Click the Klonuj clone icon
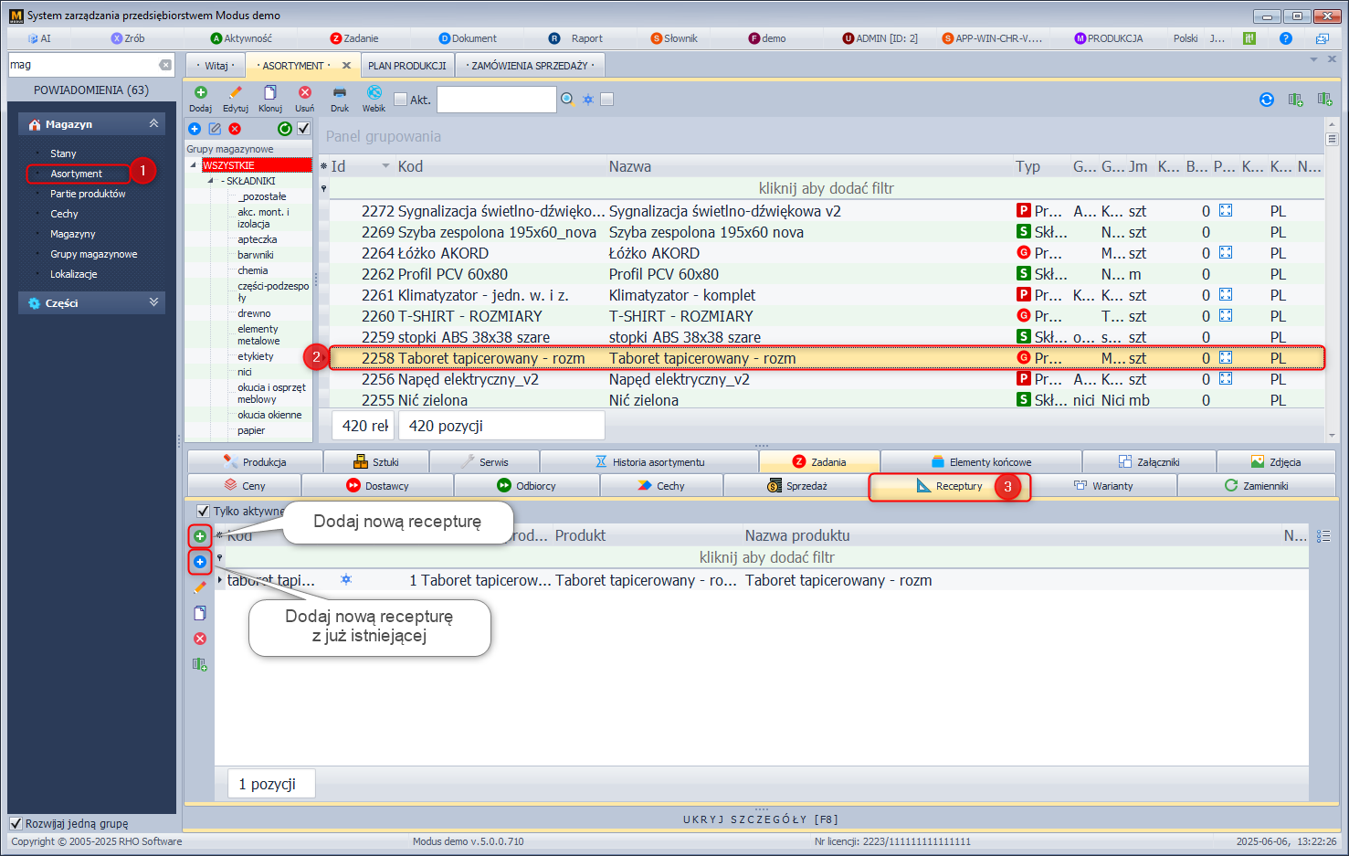The height and width of the screenshot is (856, 1349). 269,93
